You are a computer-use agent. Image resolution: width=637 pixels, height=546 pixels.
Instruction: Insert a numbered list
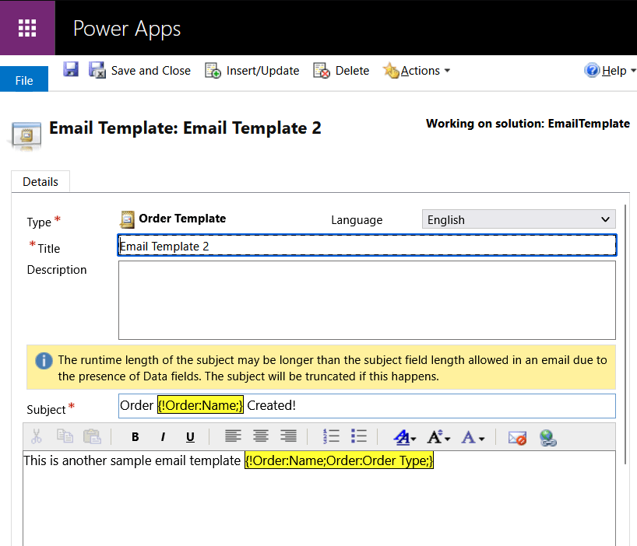tap(331, 436)
